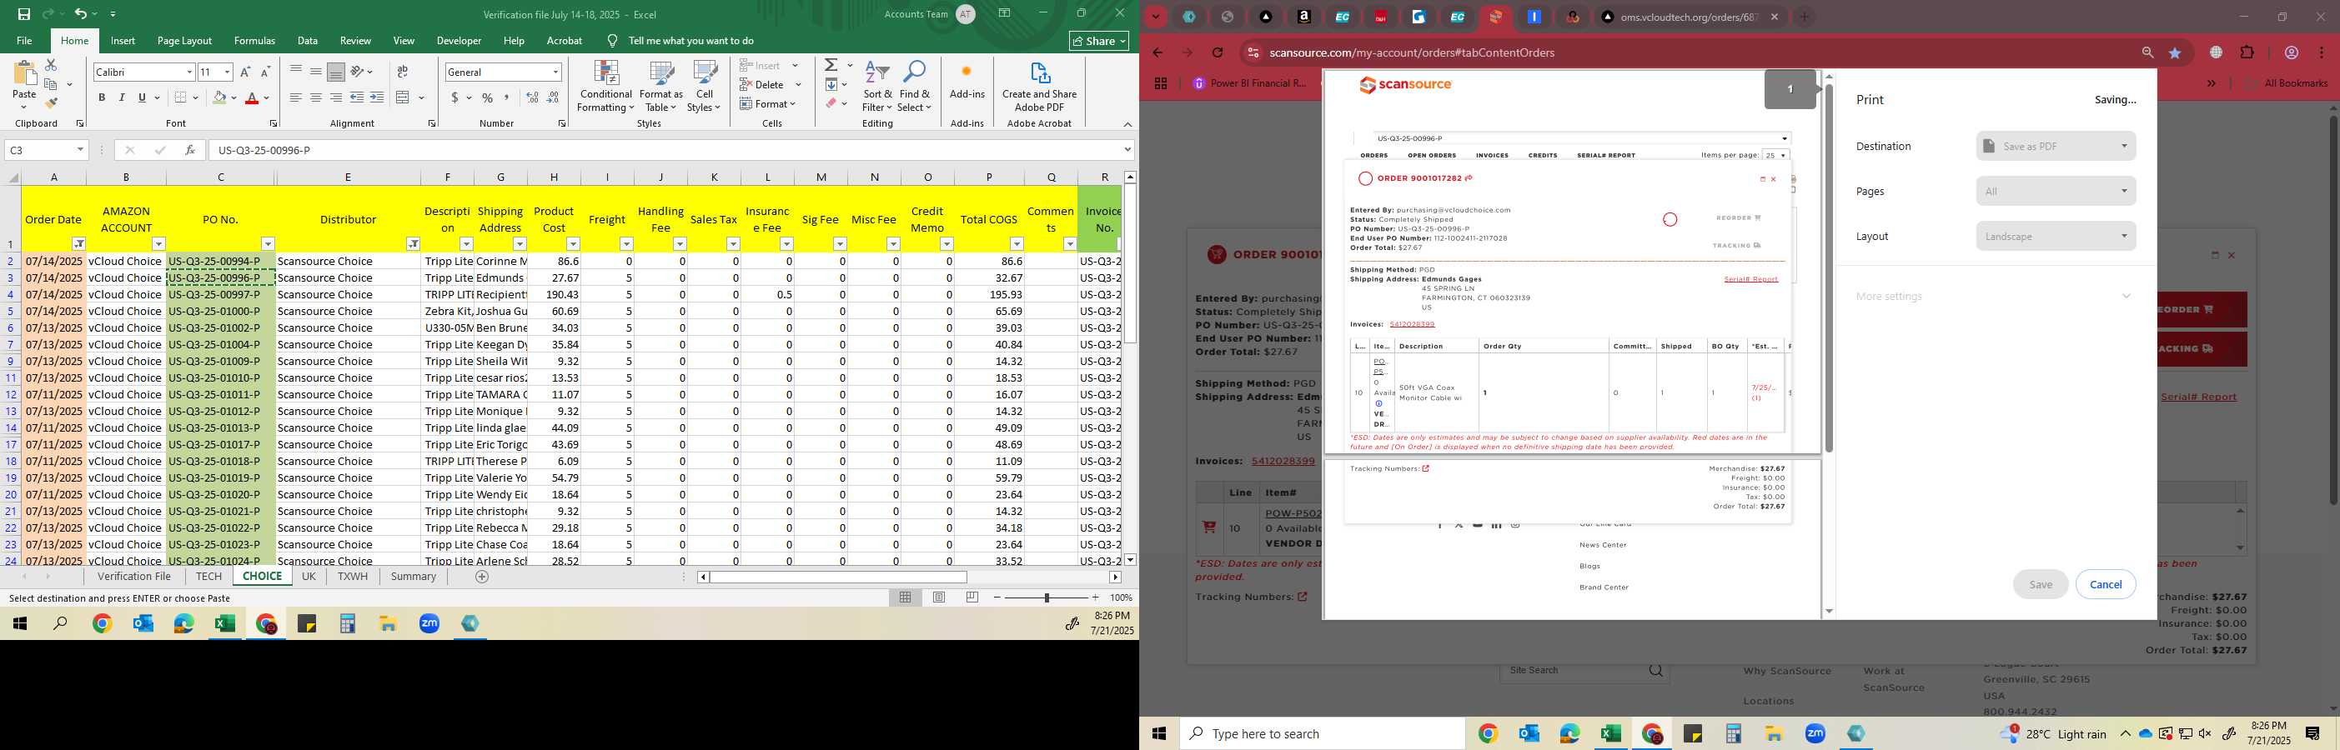Open the Name Box C3 dropdown

click(x=80, y=150)
